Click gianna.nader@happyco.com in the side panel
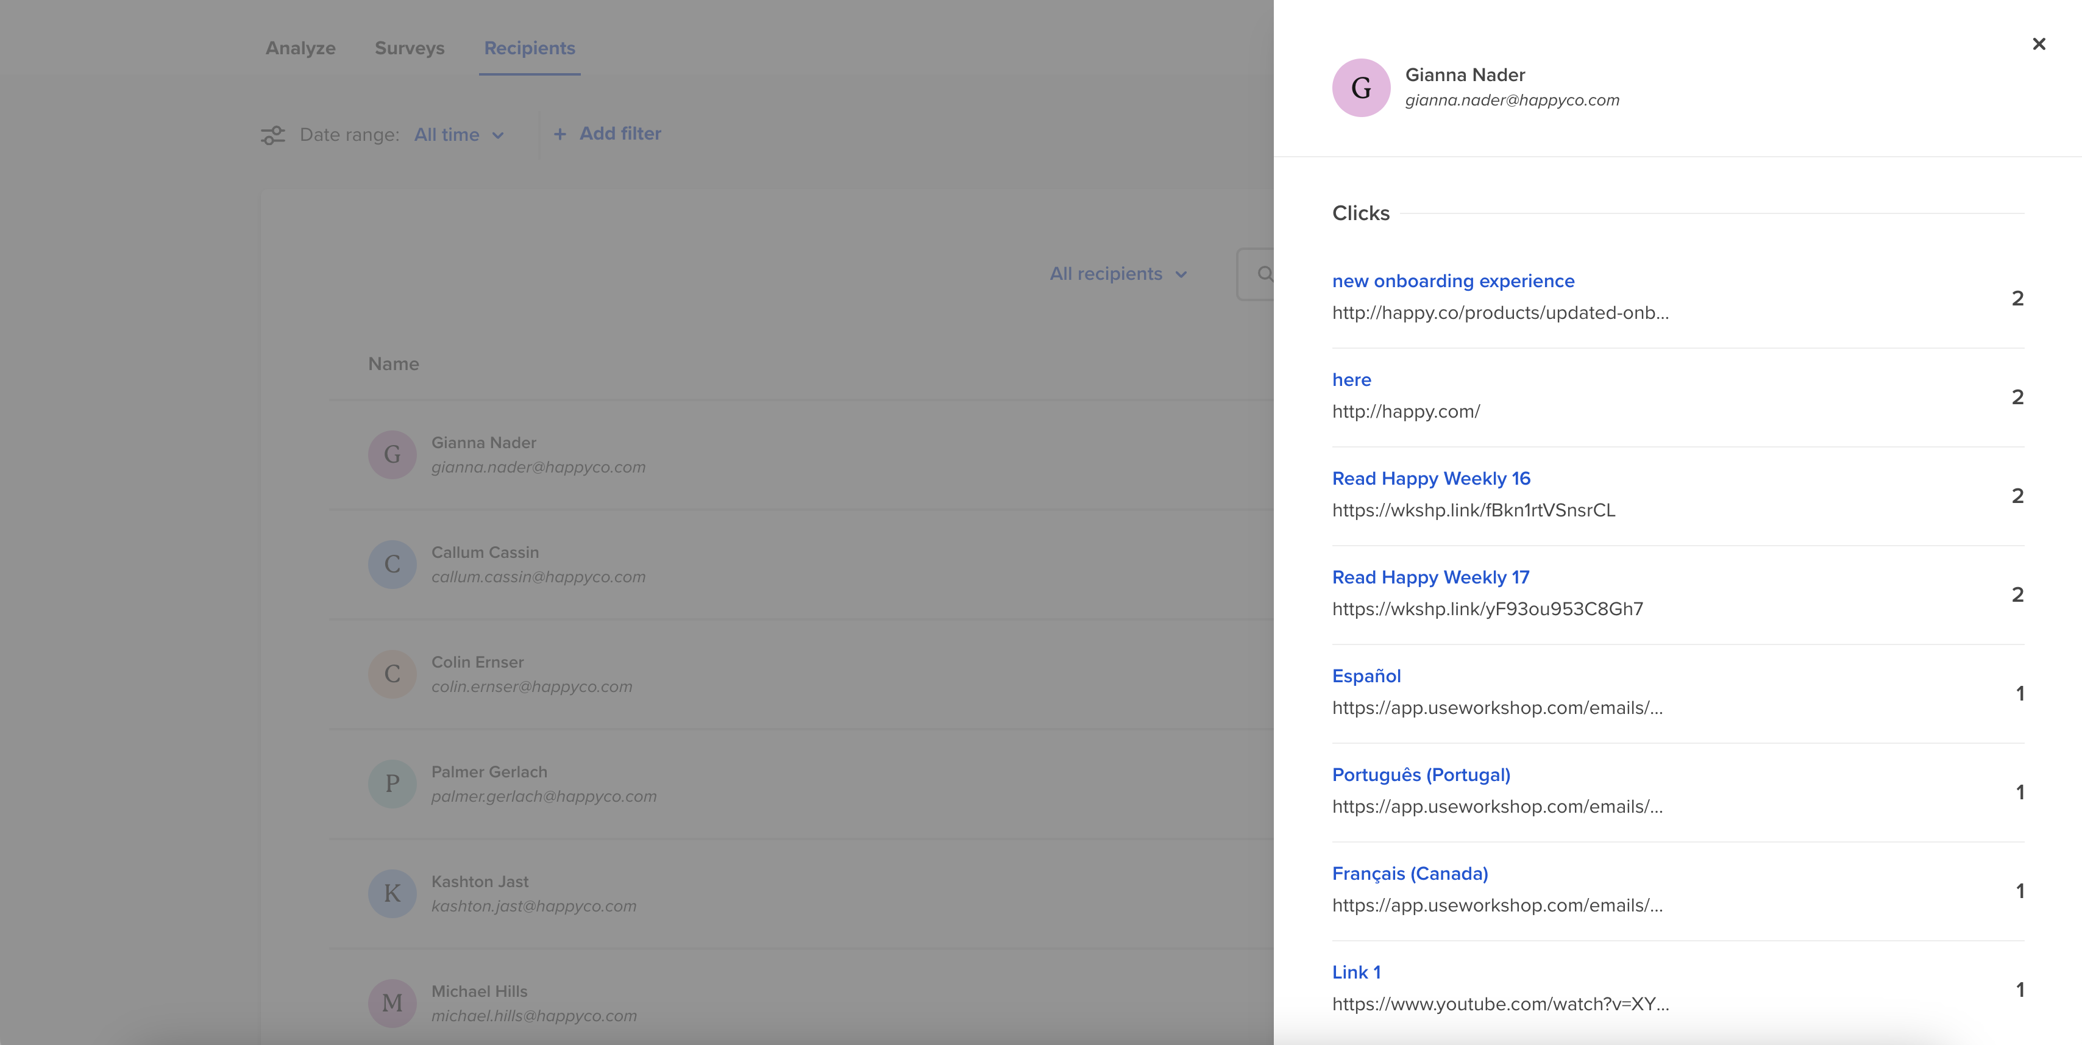This screenshot has width=2082, height=1045. pos(1512,100)
